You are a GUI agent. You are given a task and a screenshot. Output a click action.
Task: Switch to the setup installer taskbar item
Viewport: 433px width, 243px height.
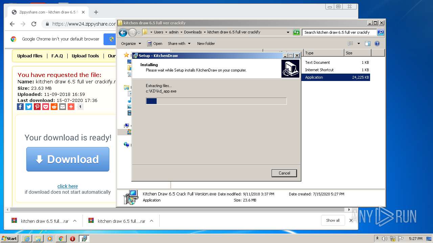pos(84,239)
